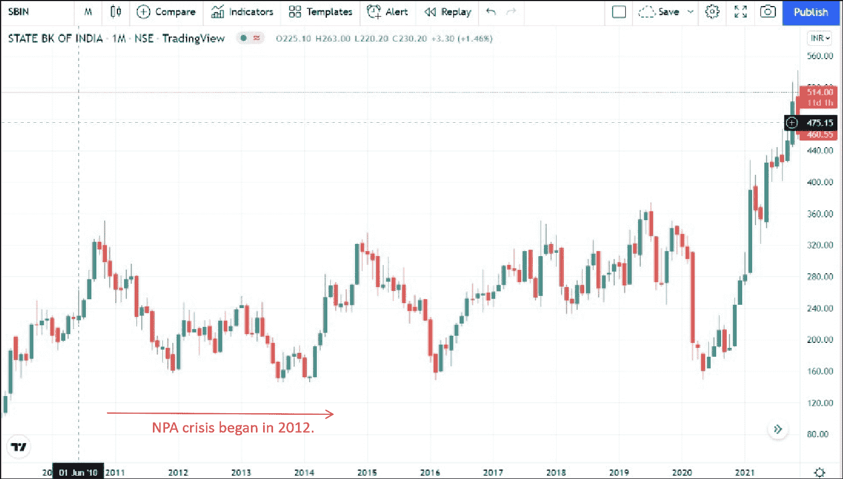Image resolution: width=843 pixels, height=479 pixels.
Task: Enter fullscreen mode
Action: 741,12
